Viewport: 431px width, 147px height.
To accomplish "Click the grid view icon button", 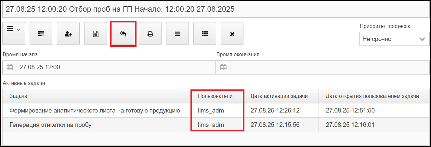I will [205, 33].
